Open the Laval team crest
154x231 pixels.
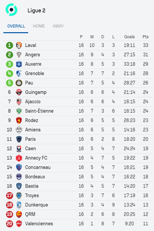tap(19, 45)
